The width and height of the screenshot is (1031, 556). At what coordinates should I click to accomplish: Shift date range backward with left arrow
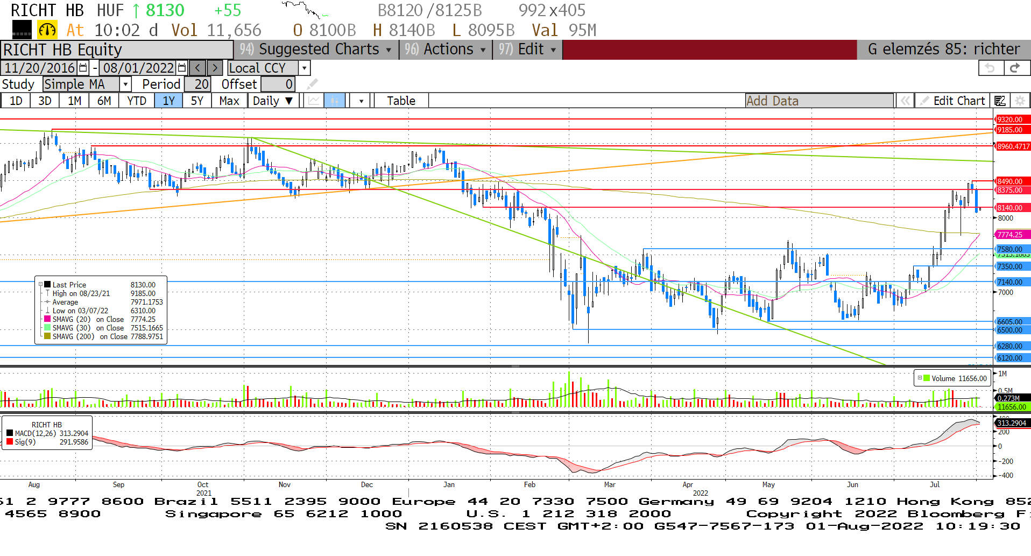click(197, 68)
